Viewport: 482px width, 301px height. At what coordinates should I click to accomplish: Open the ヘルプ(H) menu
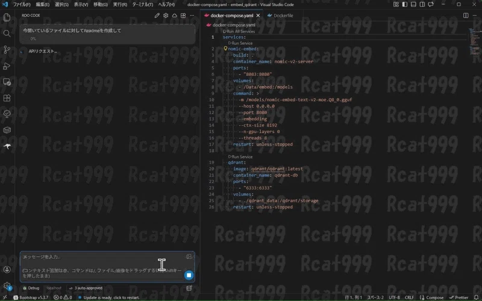[166, 5]
